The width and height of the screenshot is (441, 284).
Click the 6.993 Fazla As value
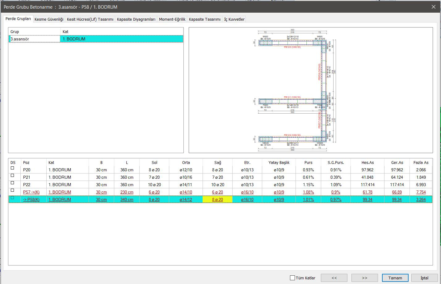pyautogui.click(x=421, y=185)
